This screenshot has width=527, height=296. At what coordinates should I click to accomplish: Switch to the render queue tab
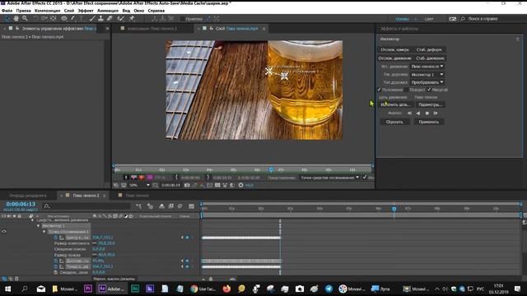(28, 196)
